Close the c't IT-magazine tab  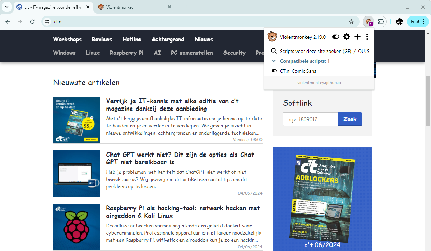[87, 7]
